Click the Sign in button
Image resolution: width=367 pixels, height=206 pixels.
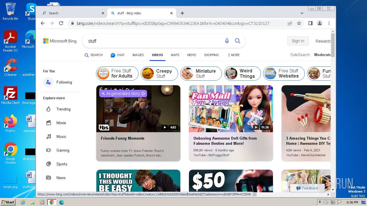point(298,41)
